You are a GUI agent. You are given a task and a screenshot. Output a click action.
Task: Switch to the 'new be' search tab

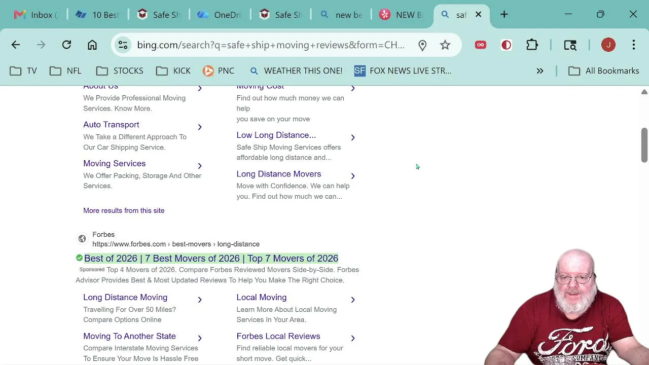coord(341,15)
